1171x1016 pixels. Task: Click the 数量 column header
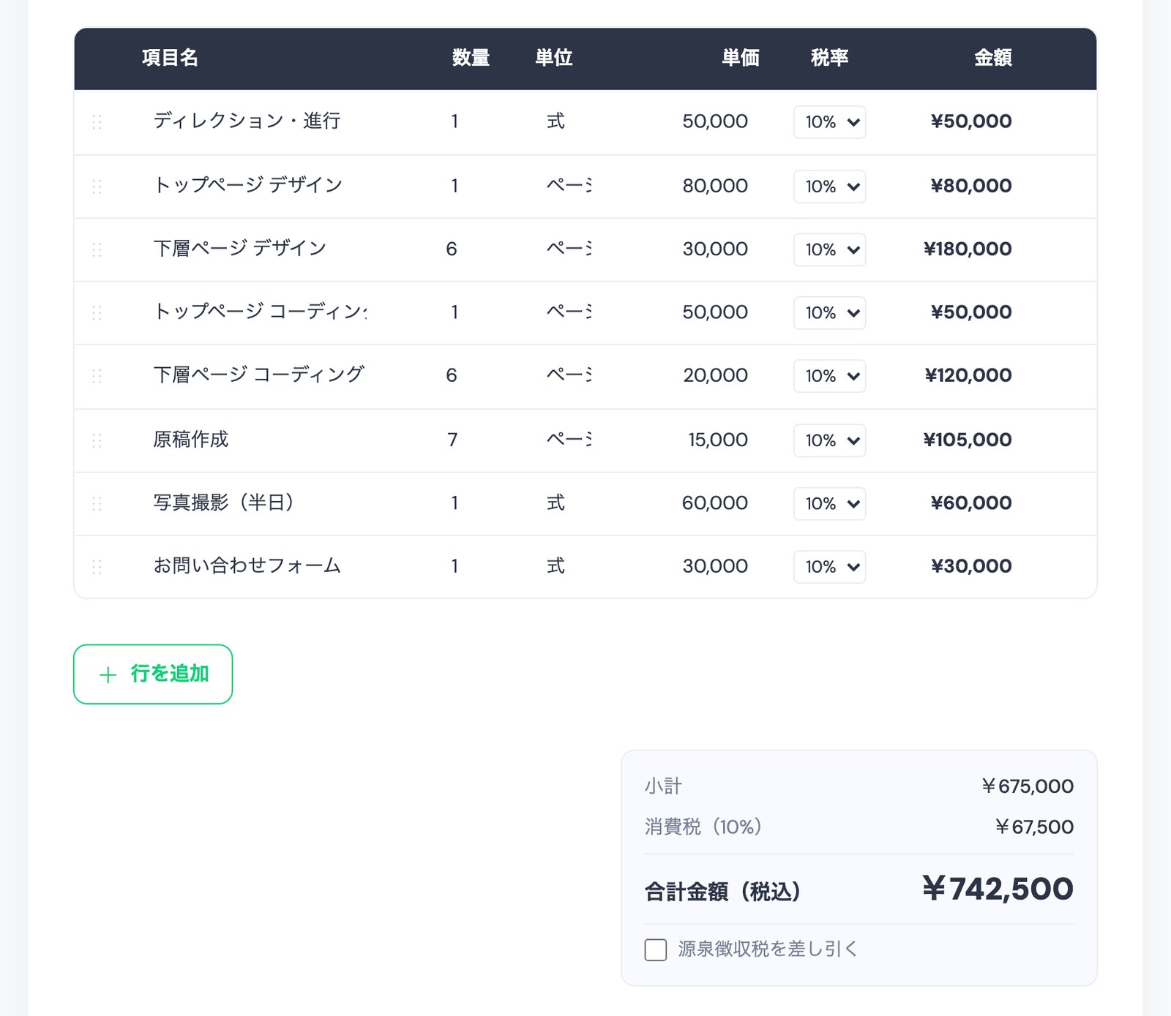pyautogui.click(x=471, y=58)
